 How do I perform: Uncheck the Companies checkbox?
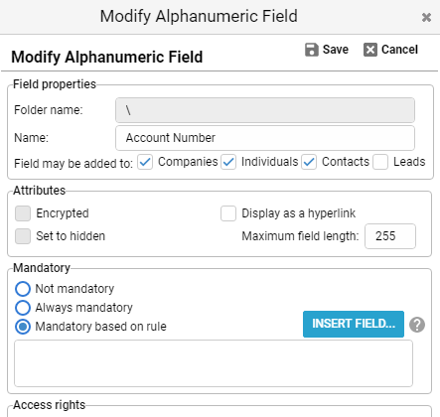[145, 162]
